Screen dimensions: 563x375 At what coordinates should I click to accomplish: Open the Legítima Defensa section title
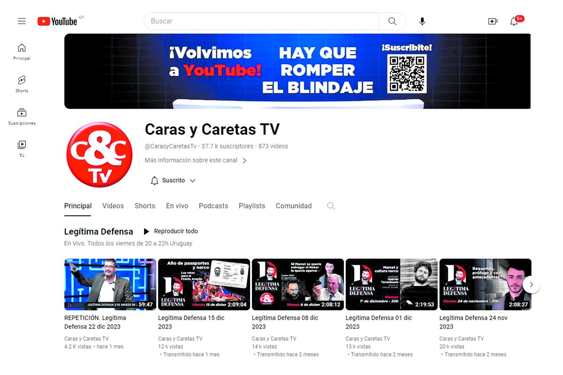coord(99,232)
